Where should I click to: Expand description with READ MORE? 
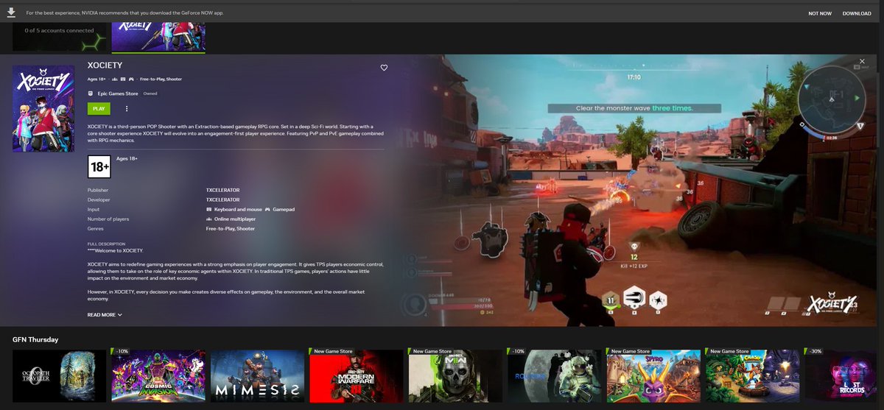point(105,314)
